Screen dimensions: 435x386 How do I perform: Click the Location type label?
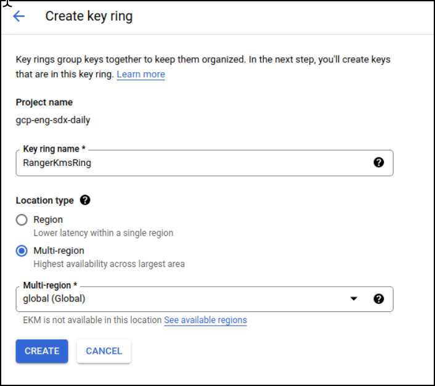45,200
